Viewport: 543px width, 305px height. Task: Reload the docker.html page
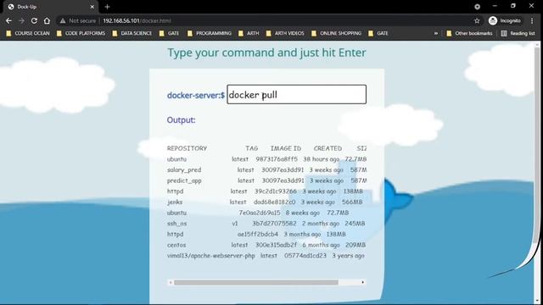(34, 20)
